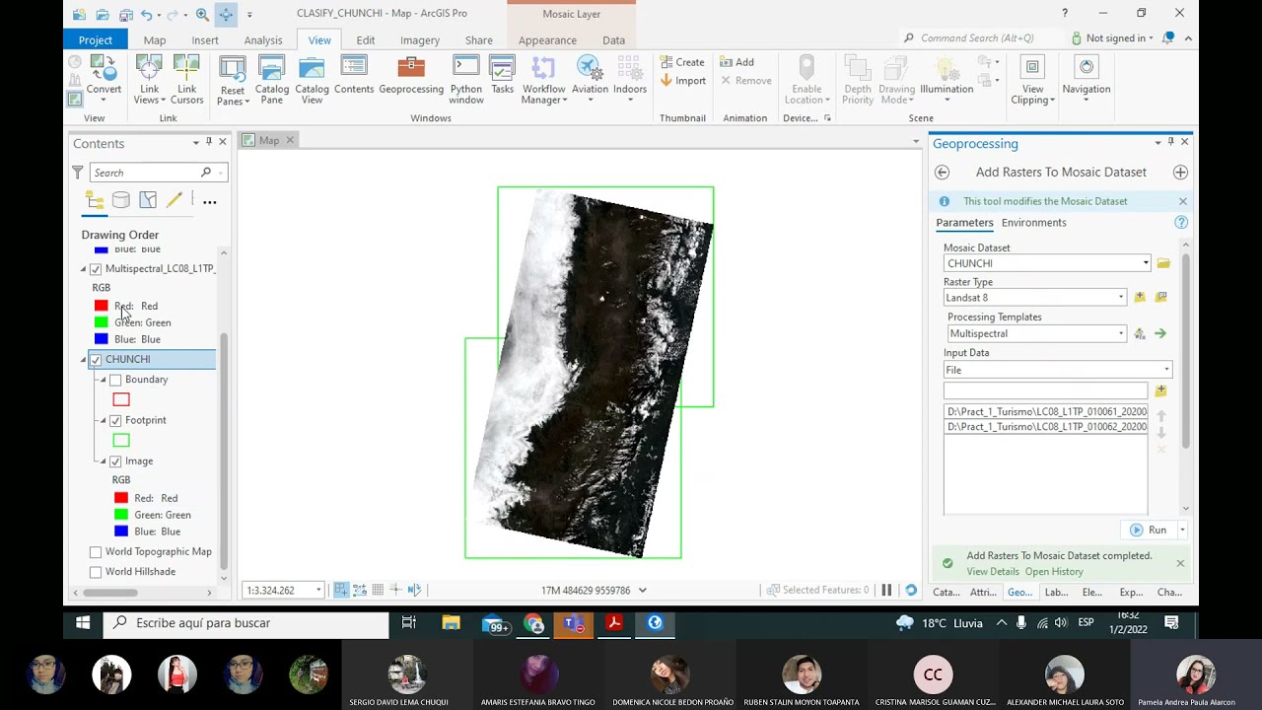
Task: Toggle Multispectral_LC08_L1TP layer visibility
Action: (x=96, y=269)
